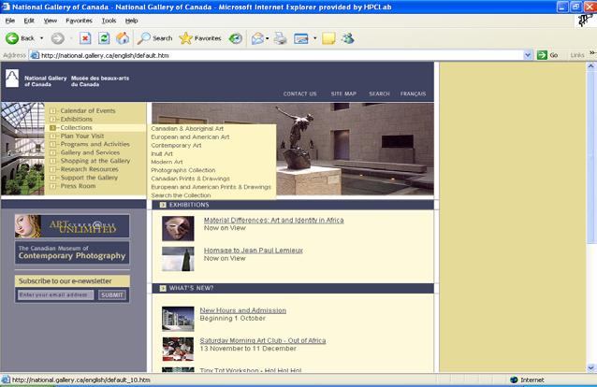Viewport: 597px width, 387px height.
Task: Choose Inuit Art in the Collections submenu
Action: (x=162, y=153)
